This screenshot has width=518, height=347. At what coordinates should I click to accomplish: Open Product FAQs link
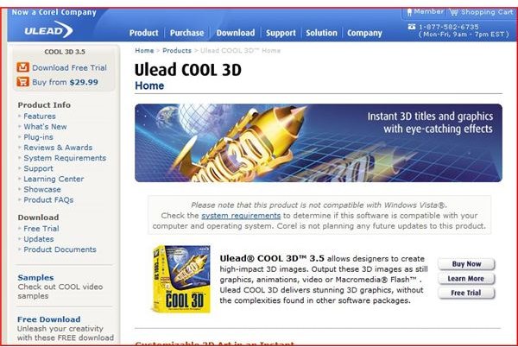(48, 199)
